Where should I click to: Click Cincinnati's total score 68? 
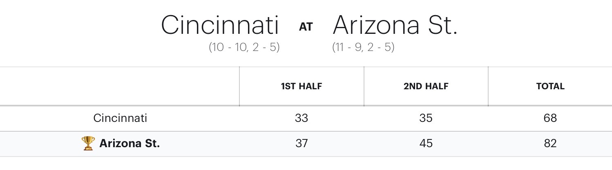click(x=550, y=118)
